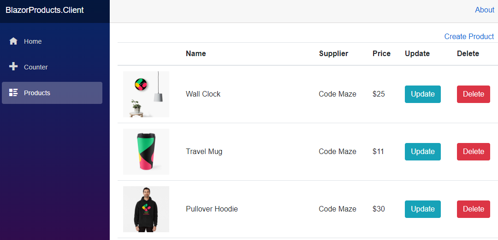Screen dimensions: 498x240
Task: Select the Products navigation item
Action: pyautogui.click(x=37, y=93)
